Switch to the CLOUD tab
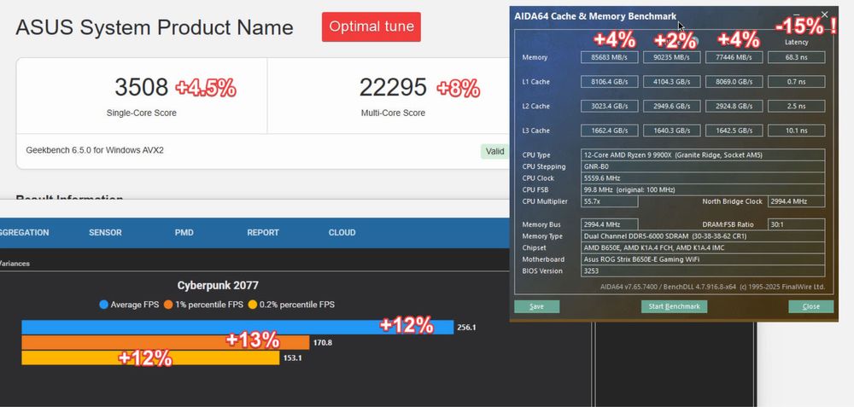This screenshot has height=407, width=854. [x=342, y=232]
